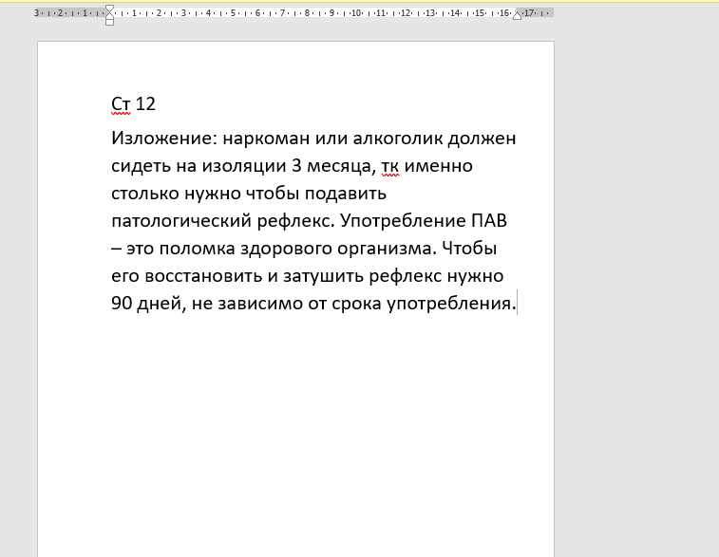Click the abbreviation "ПАВ" in text
This screenshot has width=719, height=557.
489,222
